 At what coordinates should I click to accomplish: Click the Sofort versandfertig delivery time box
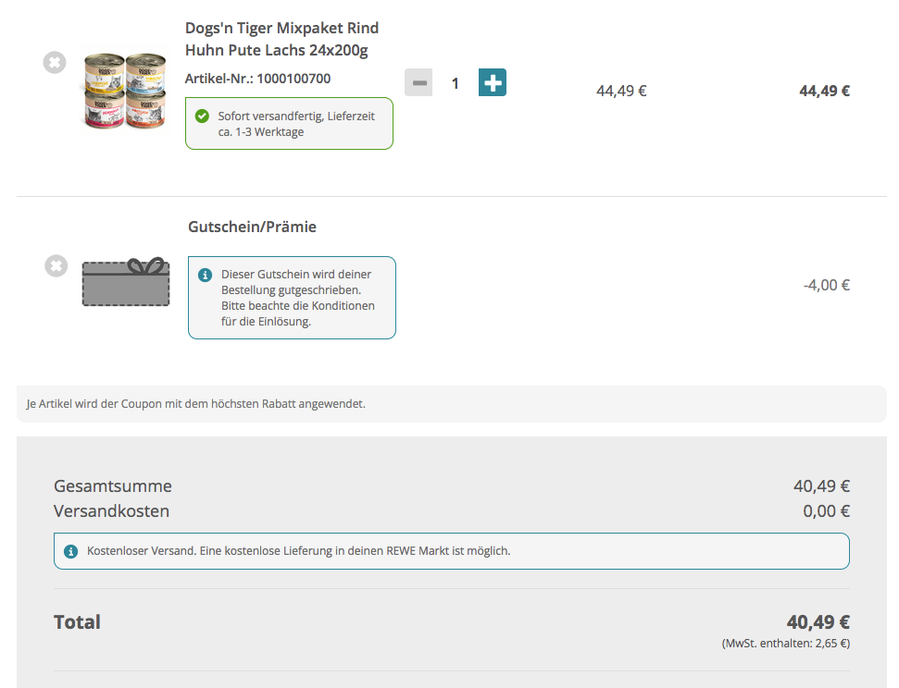pos(289,124)
